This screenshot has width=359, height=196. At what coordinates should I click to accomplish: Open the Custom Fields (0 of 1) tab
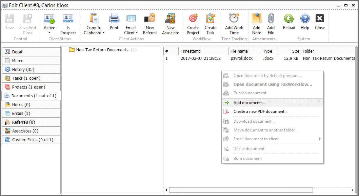point(32,140)
